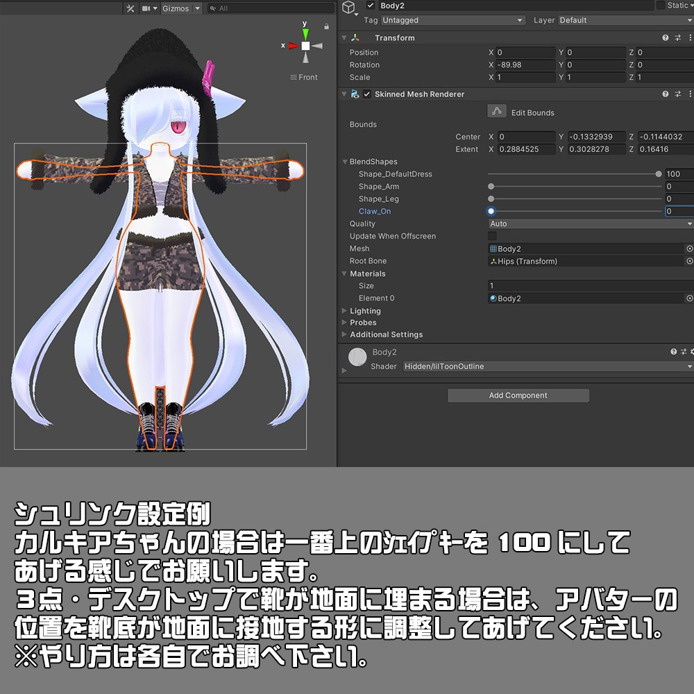Click the Bounds Extent X field
Image resolution: width=694 pixels, height=694 pixels.
tap(525, 149)
